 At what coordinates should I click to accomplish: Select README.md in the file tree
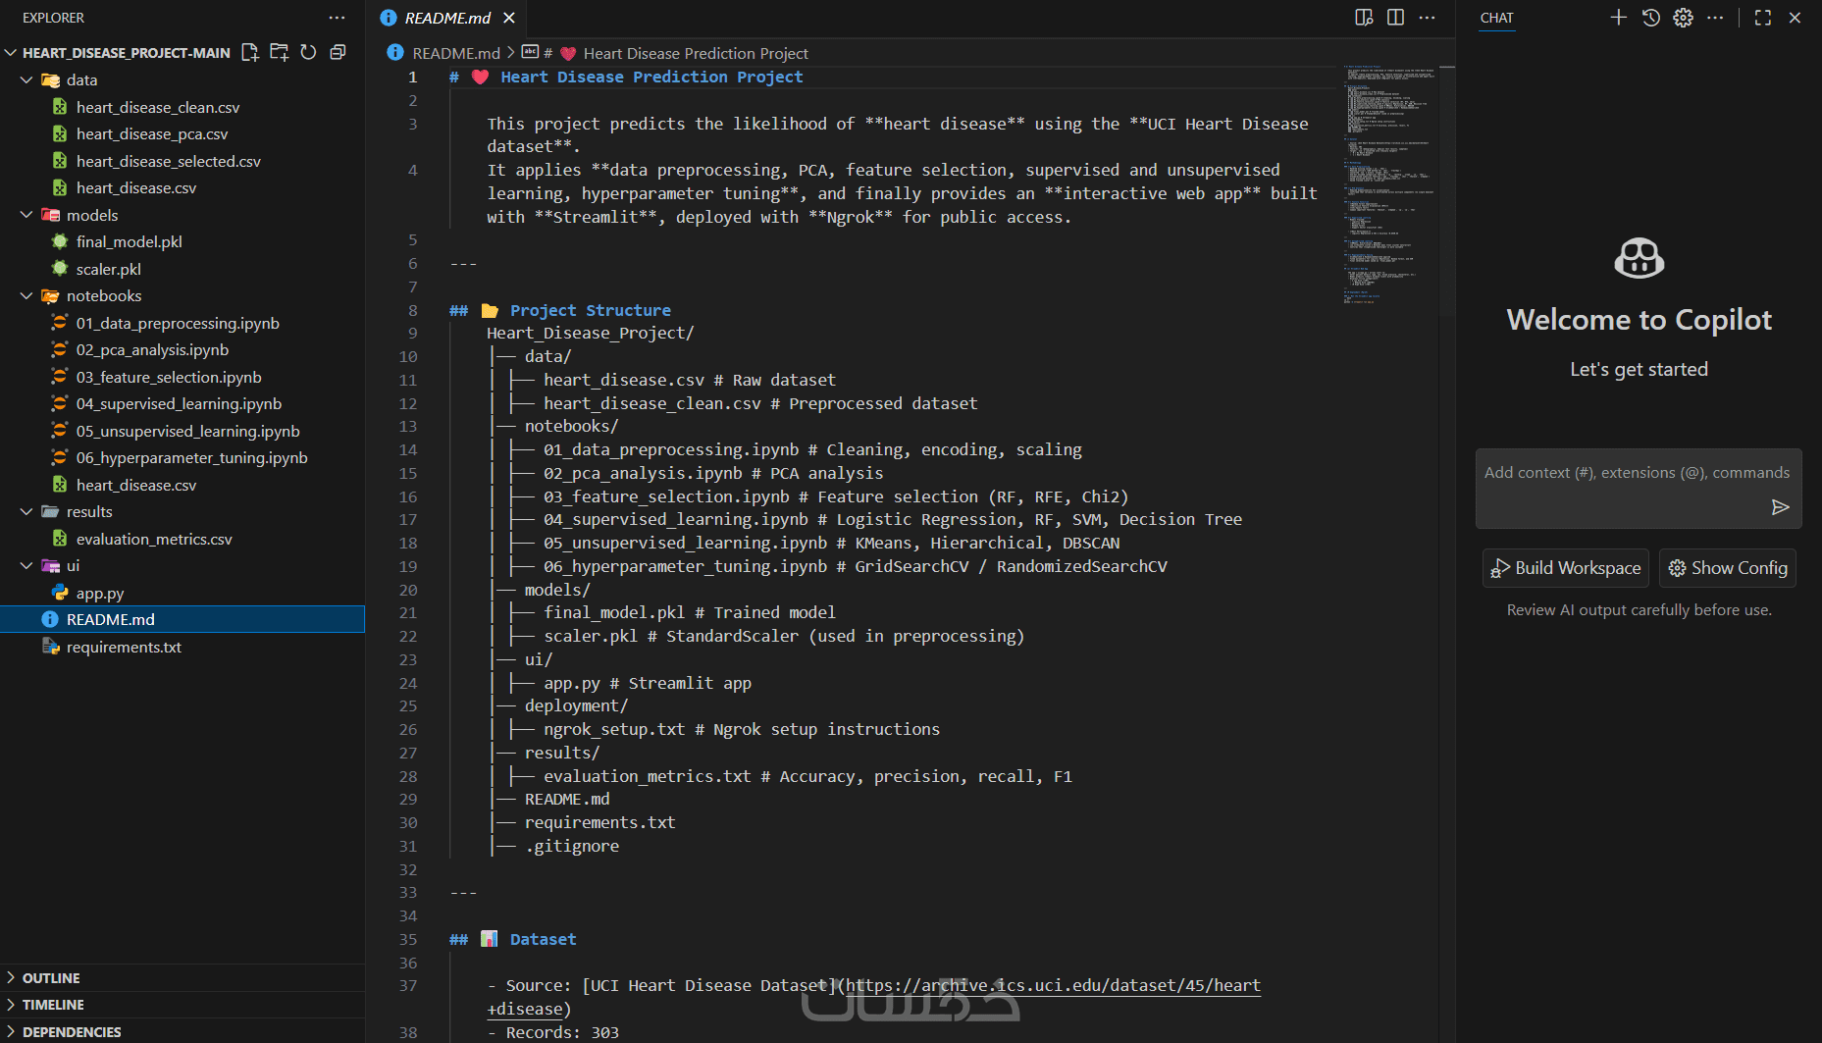182,619
